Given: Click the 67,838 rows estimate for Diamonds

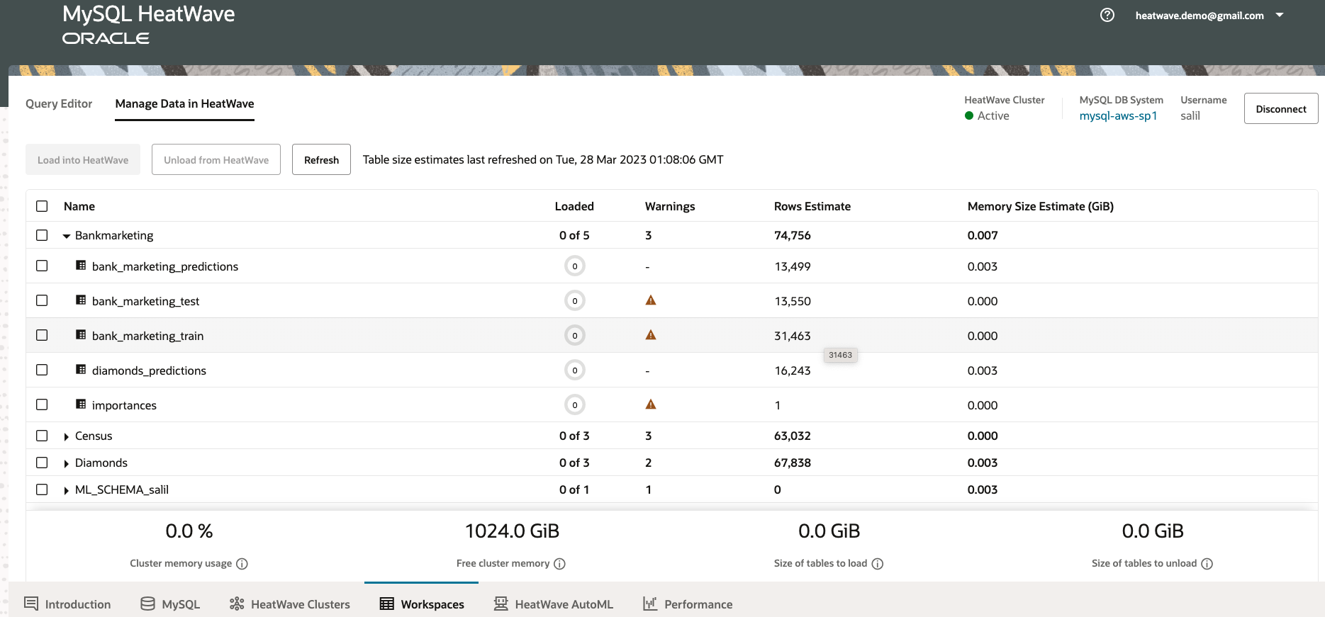Looking at the screenshot, I should [x=793, y=463].
